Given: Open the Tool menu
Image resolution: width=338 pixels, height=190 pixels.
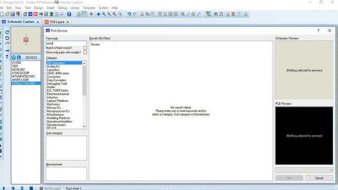Looking at the screenshot, I should (27, 8).
